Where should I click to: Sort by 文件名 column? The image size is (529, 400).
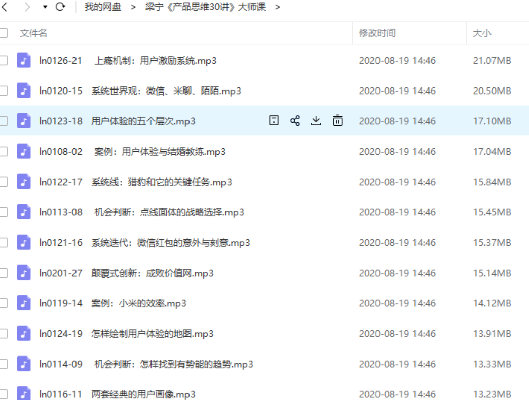(x=33, y=33)
